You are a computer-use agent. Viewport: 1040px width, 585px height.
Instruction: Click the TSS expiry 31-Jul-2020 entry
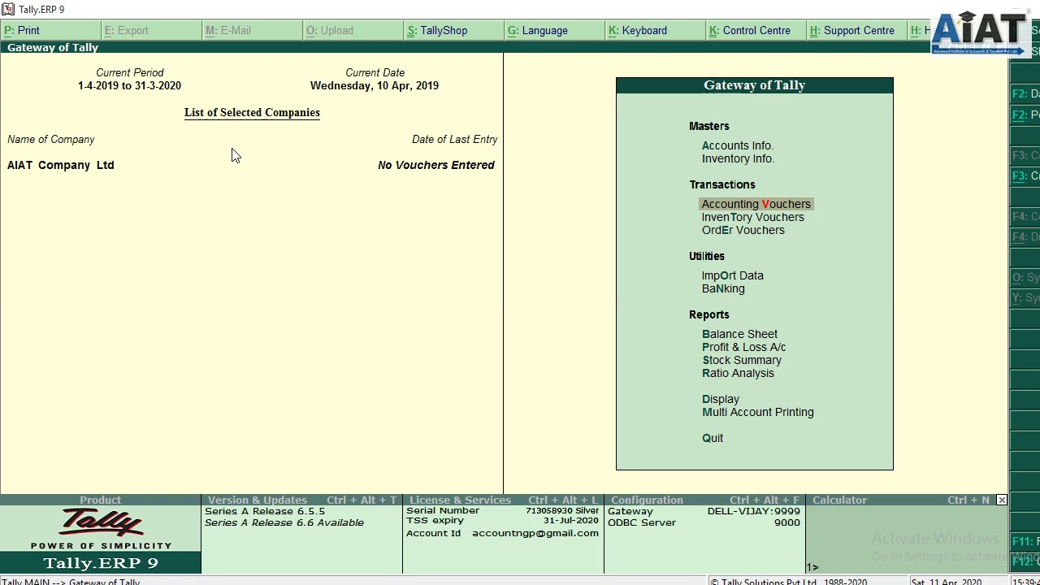click(x=502, y=521)
